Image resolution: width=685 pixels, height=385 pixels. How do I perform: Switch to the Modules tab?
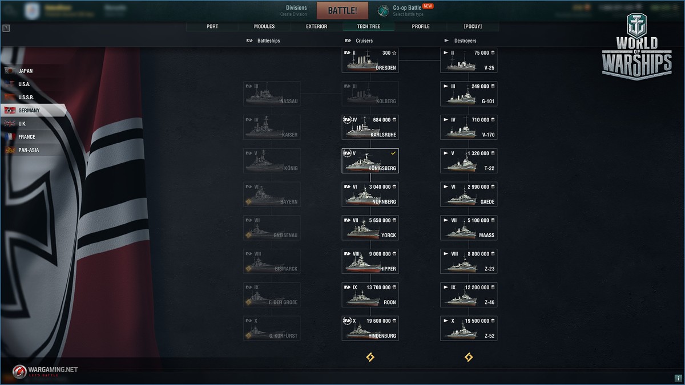tap(264, 26)
